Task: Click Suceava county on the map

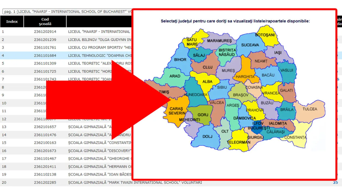Action: tap(250, 45)
